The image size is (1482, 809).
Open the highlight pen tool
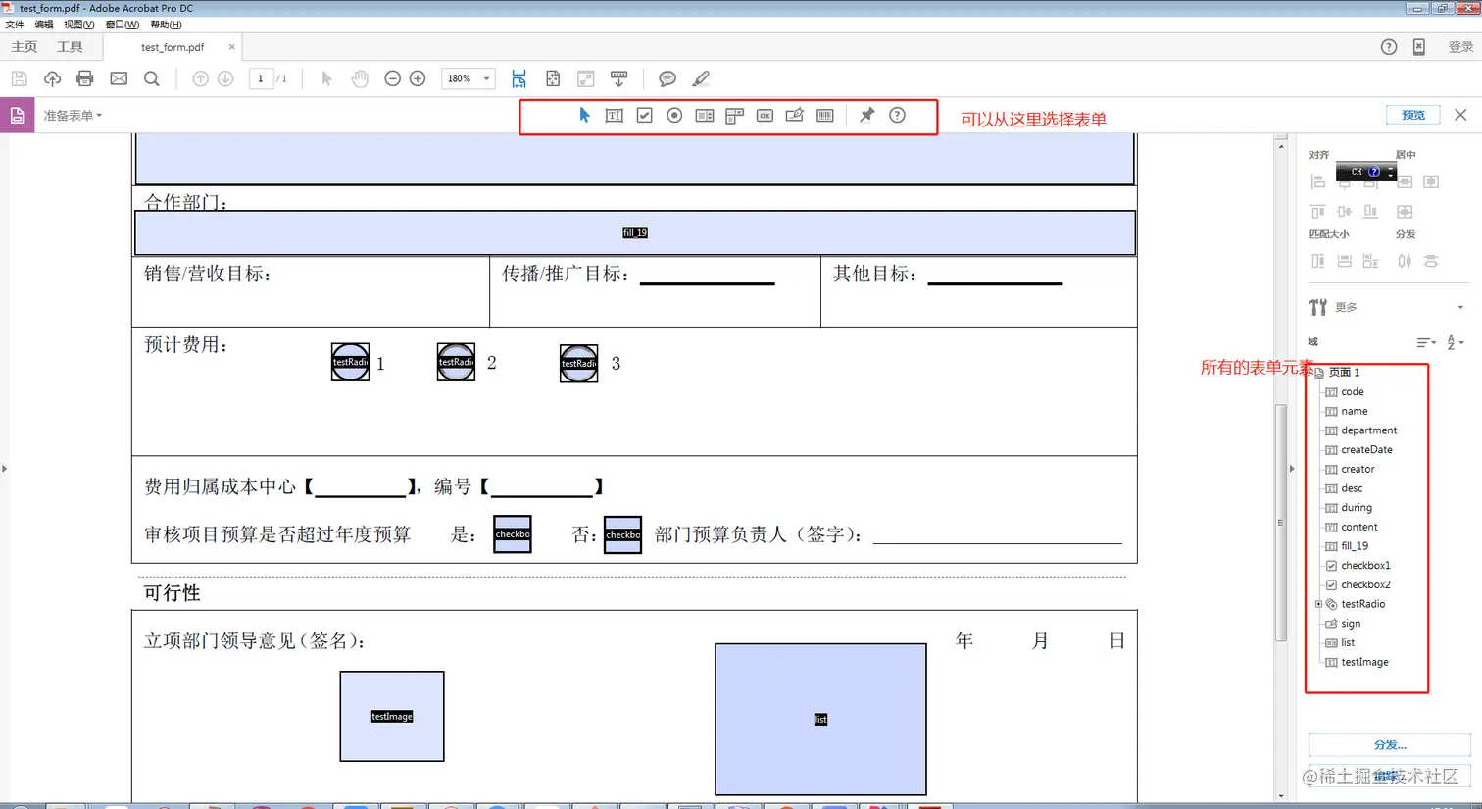click(701, 78)
